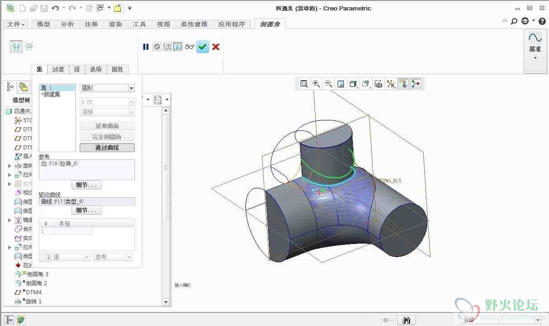Toggle the attached preview icon

[178, 47]
